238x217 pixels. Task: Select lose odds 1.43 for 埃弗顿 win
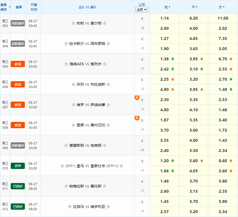pyautogui.click(x=223, y=140)
